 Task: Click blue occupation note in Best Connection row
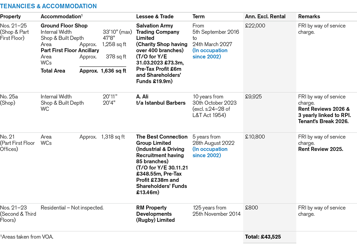[x=210, y=152]
